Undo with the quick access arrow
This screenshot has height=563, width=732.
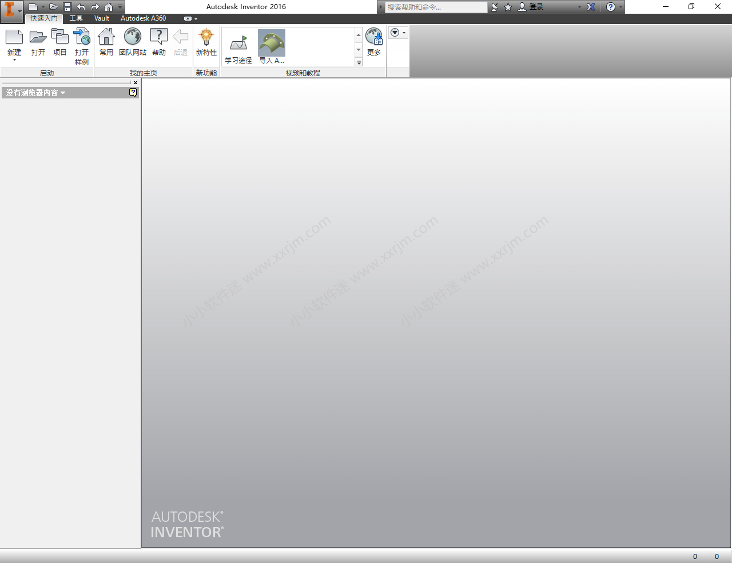(81, 7)
